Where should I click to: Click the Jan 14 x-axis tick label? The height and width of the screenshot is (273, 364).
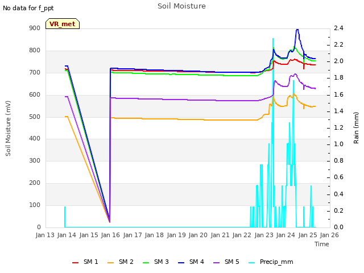pyautogui.click(x=67, y=235)
